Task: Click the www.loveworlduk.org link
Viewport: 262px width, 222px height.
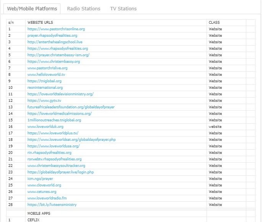Action: 45,127
